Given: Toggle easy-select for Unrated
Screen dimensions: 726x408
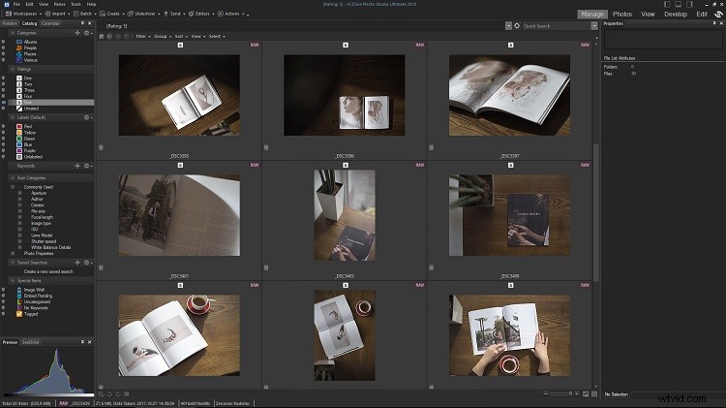Looking at the screenshot, I should (x=4, y=108).
